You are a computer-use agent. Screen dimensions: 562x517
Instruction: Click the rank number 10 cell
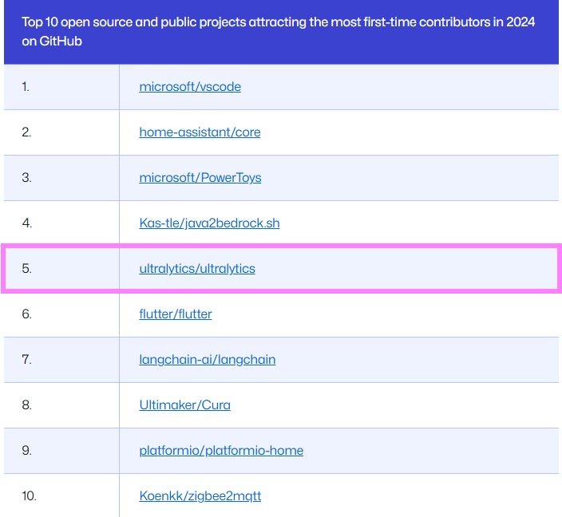tap(29, 496)
